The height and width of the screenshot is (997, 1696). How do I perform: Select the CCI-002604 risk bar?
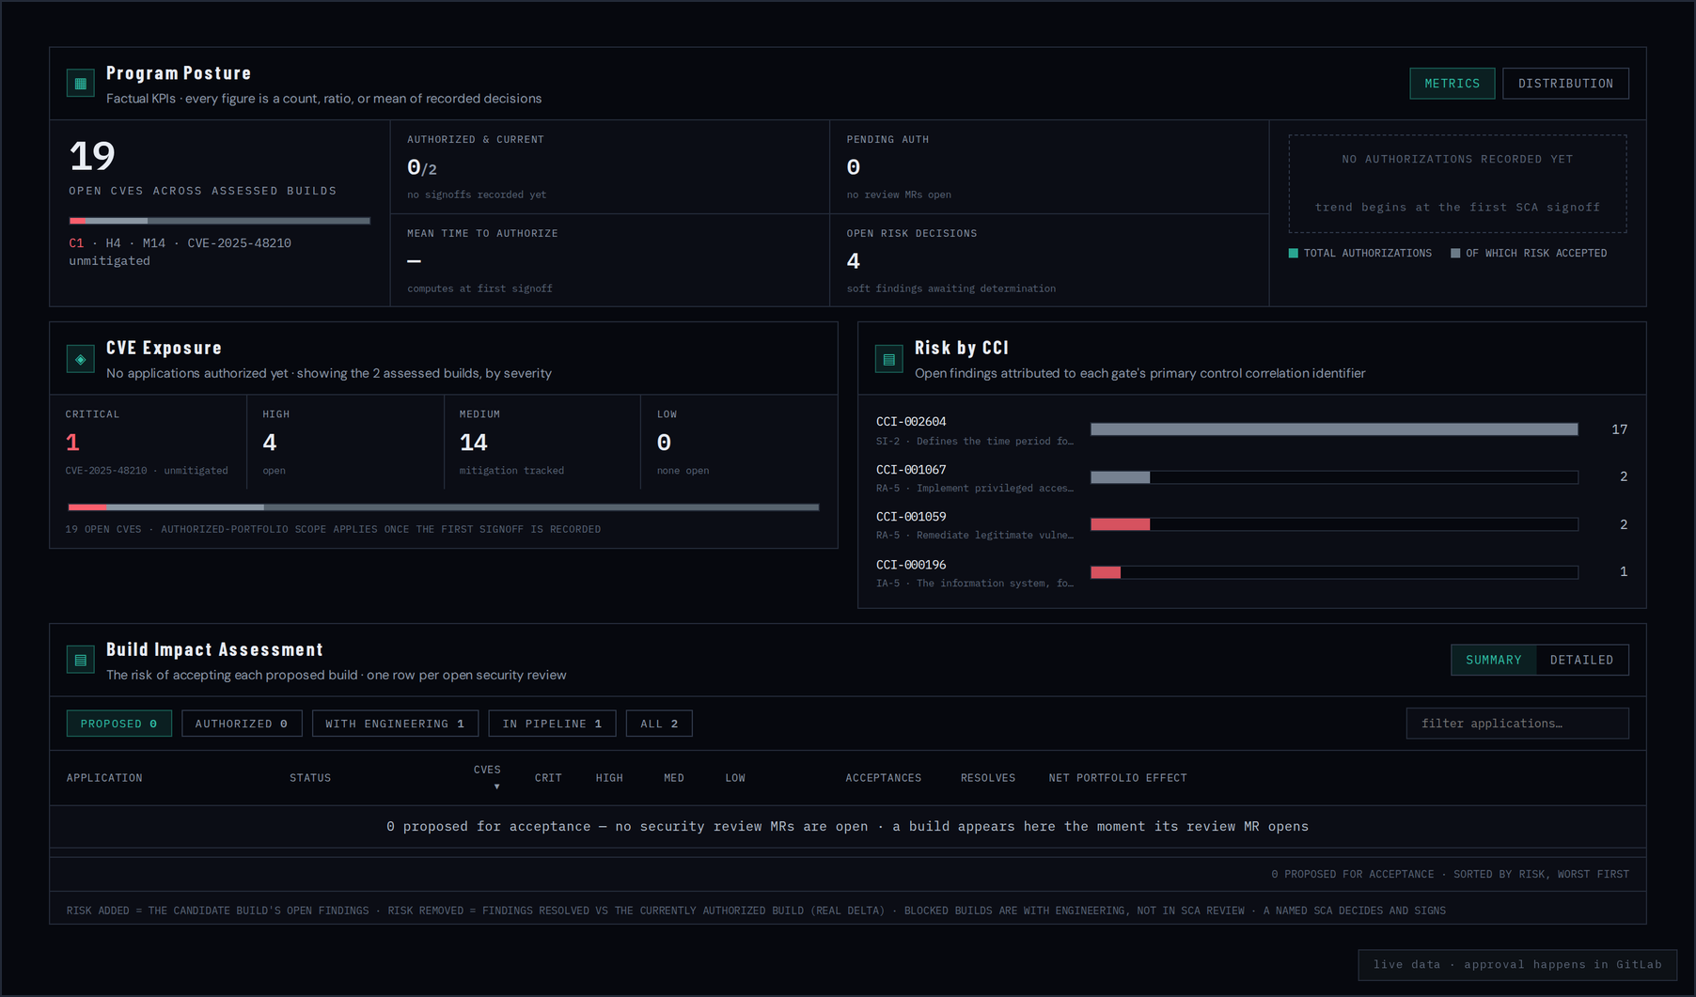1334,429
